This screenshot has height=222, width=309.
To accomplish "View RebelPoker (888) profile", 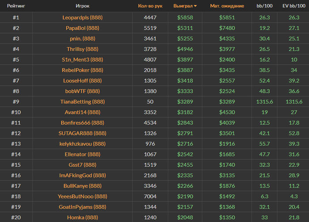I will point(83,70).
